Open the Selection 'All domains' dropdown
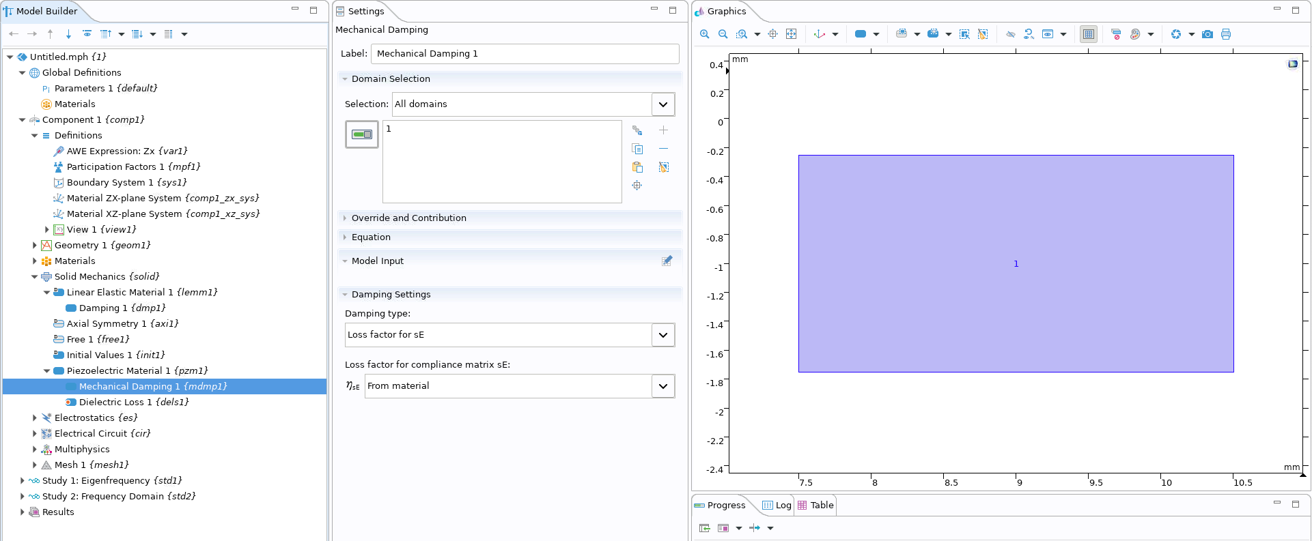 [662, 104]
